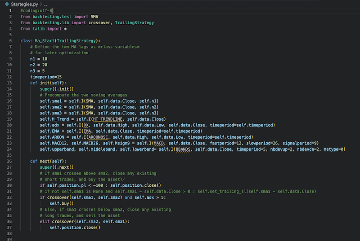Click 'TrailingStrategy' in the line 3 import
This screenshot has height=241, width=360.
click(135, 22)
